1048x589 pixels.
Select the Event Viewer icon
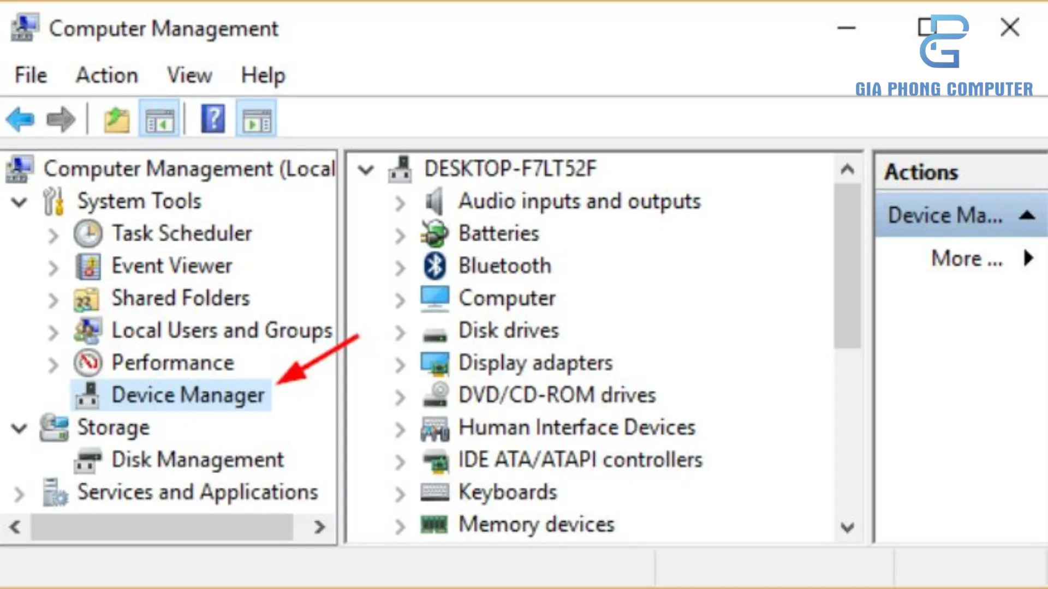point(87,266)
